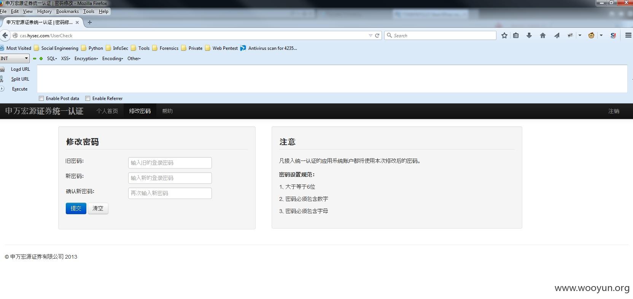The image size is (633, 299).
Task: Enable Referrer checkbox
Action: [88, 99]
